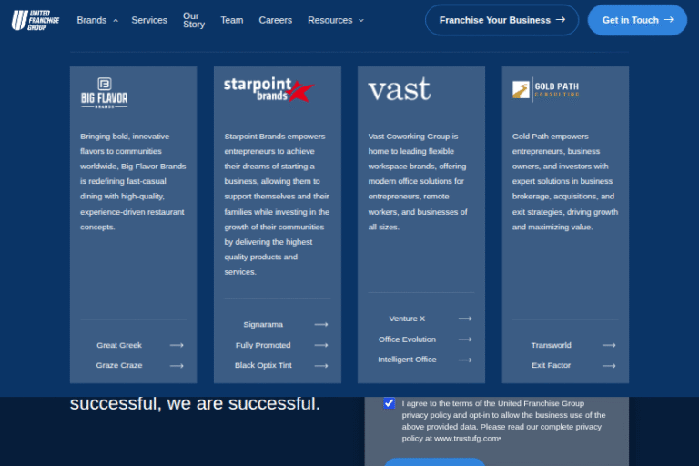Image resolution: width=699 pixels, height=466 pixels.
Task: Click the arrow beside Signarama
Action: 320,324
